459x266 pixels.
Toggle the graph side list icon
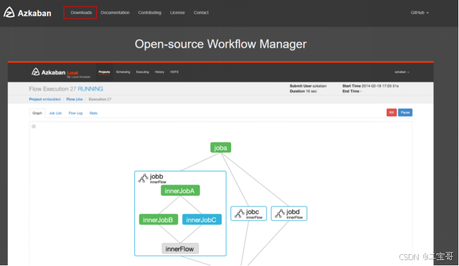(34, 126)
